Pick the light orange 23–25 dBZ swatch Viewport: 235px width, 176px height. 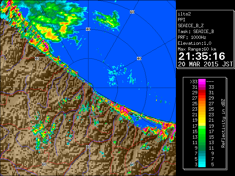(x=202, y=109)
